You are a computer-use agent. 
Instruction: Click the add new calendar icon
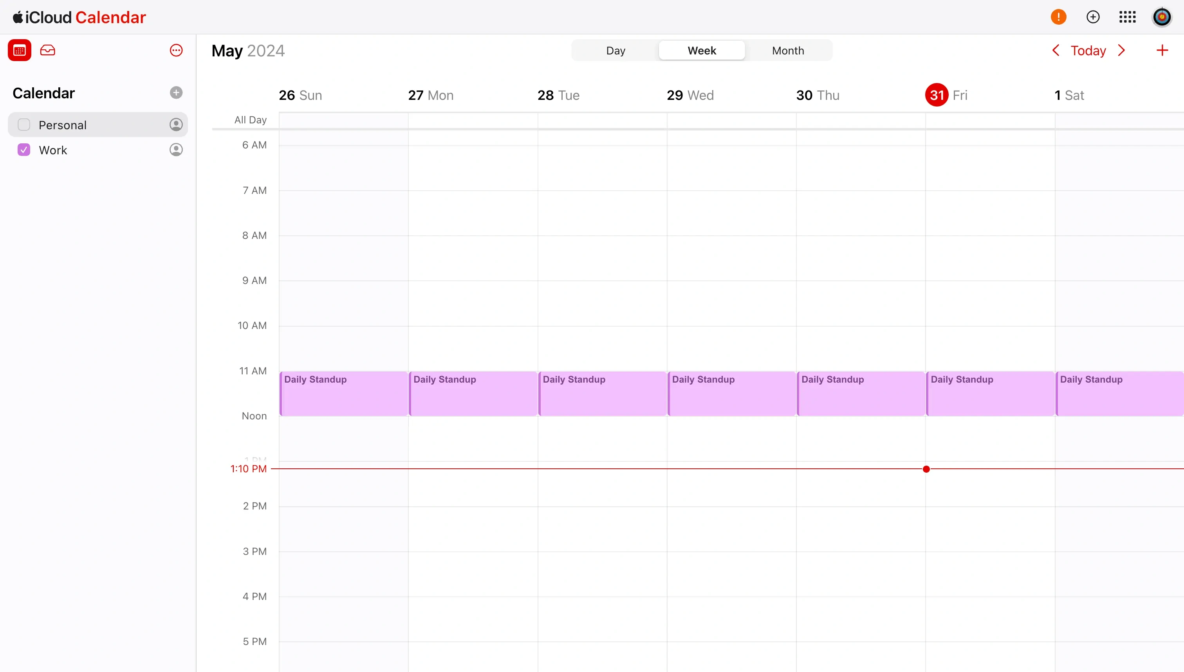pos(176,93)
